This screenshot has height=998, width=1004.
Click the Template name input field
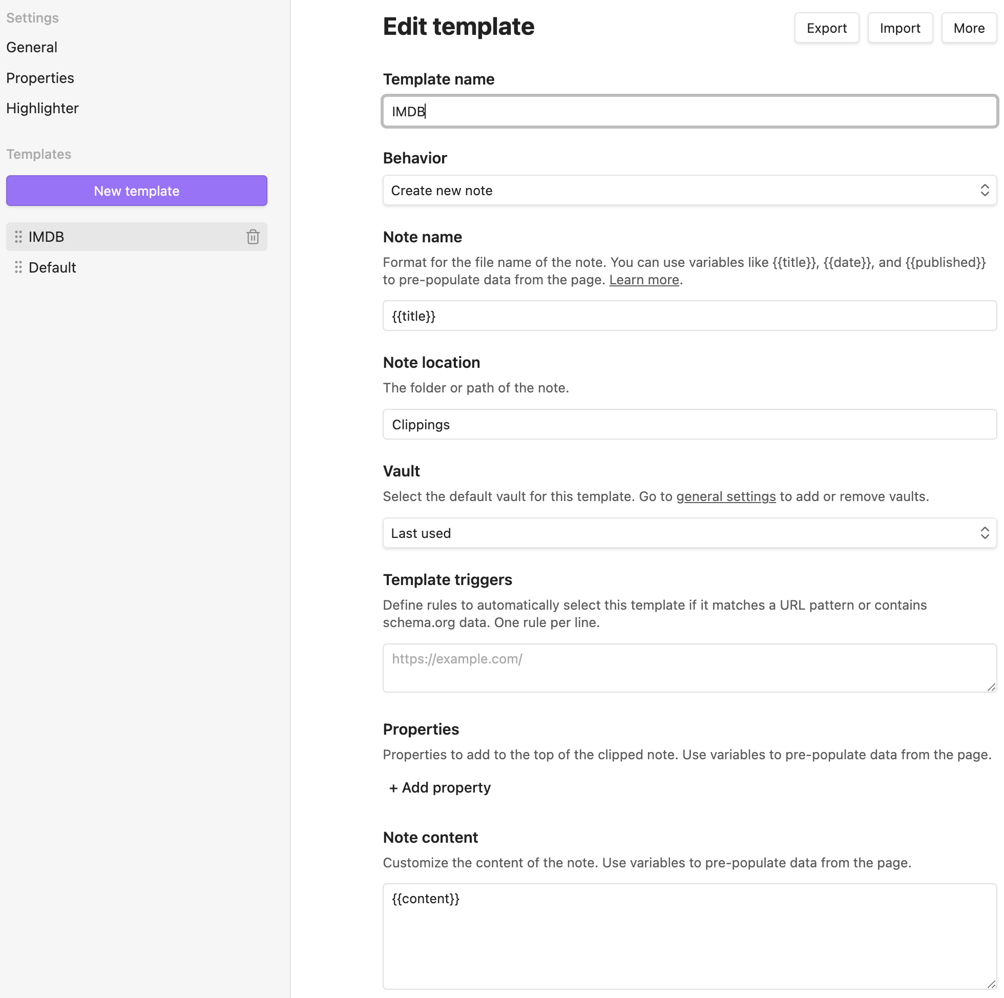tap(689, 112)
